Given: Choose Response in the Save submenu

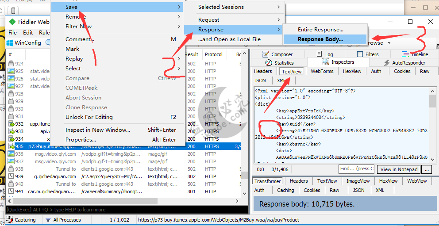Looking at the screenshot, I should point(234,29).
